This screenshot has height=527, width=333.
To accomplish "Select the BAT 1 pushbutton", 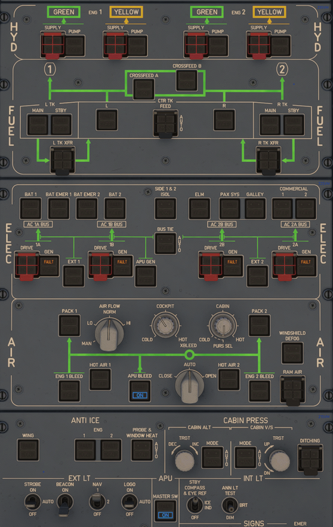I will click(30, 209).
